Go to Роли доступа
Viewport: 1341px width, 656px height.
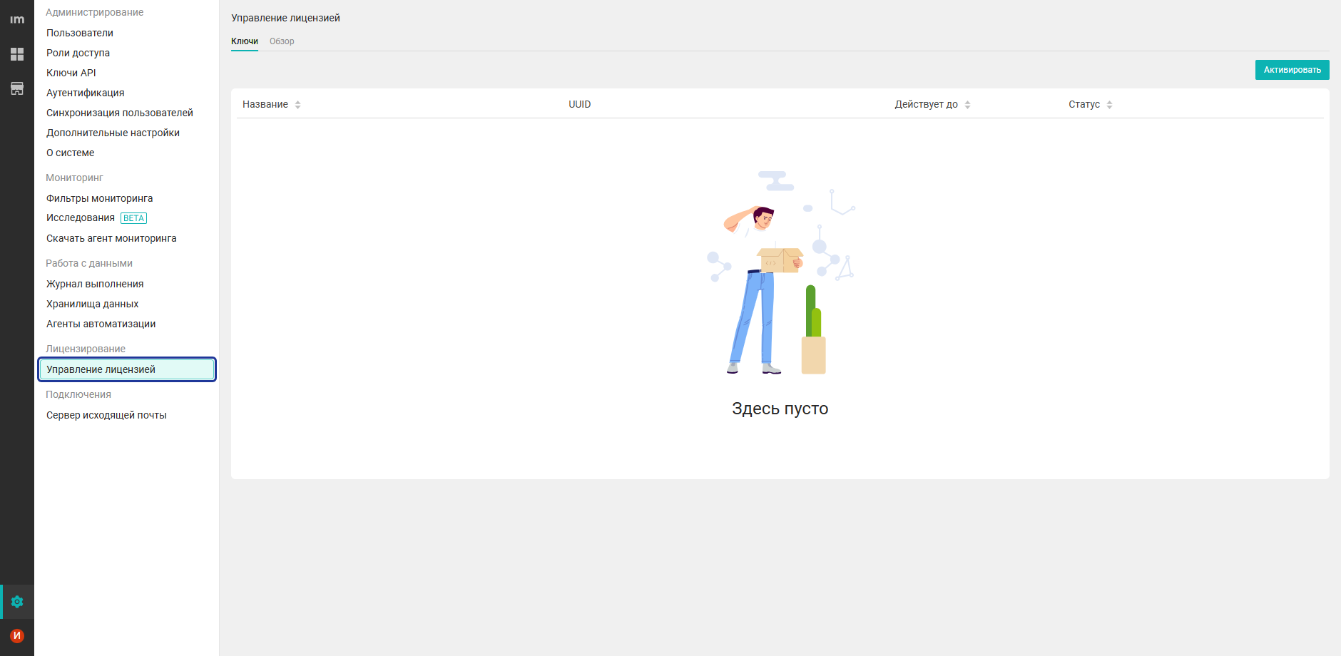78,53
